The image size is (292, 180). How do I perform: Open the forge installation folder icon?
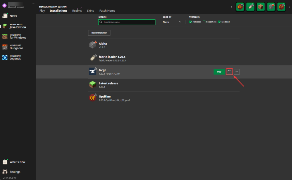[230, 71]
